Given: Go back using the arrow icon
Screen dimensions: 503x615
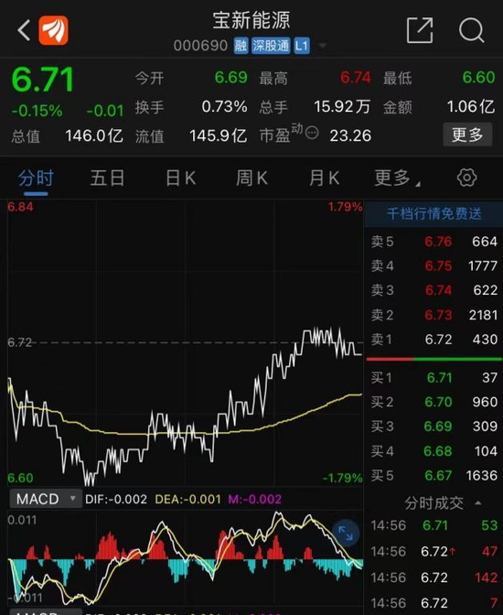Looking at the screenshot, I should coord(24,30).
